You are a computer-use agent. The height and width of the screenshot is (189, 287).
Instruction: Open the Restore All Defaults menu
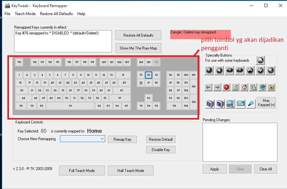(x=56, y=14)
